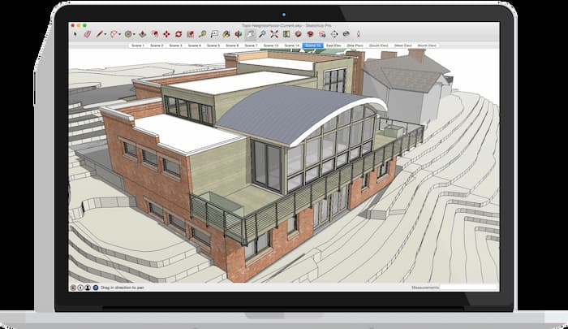Image resolution: width=568 pixels, height=329 pixels.
Task: Choose the Line pencil tool
Action: [x=99, y=34]
